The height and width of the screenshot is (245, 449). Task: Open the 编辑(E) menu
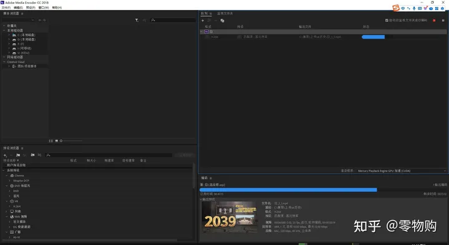18,7
